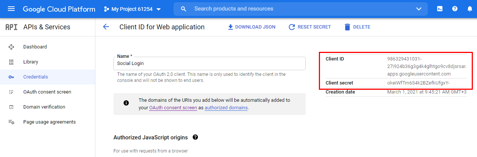Image resolution: width=477 pixels, height=157 pixels.
Task: Click the Library icon in sidebar
Action: [x=11, y=62]
